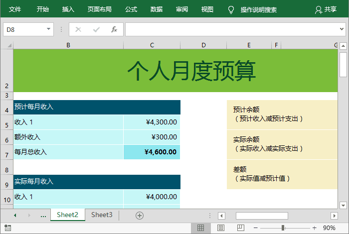The image size is (349, 234).
Task: Select column E header
Action: click(x=249, y=45)
